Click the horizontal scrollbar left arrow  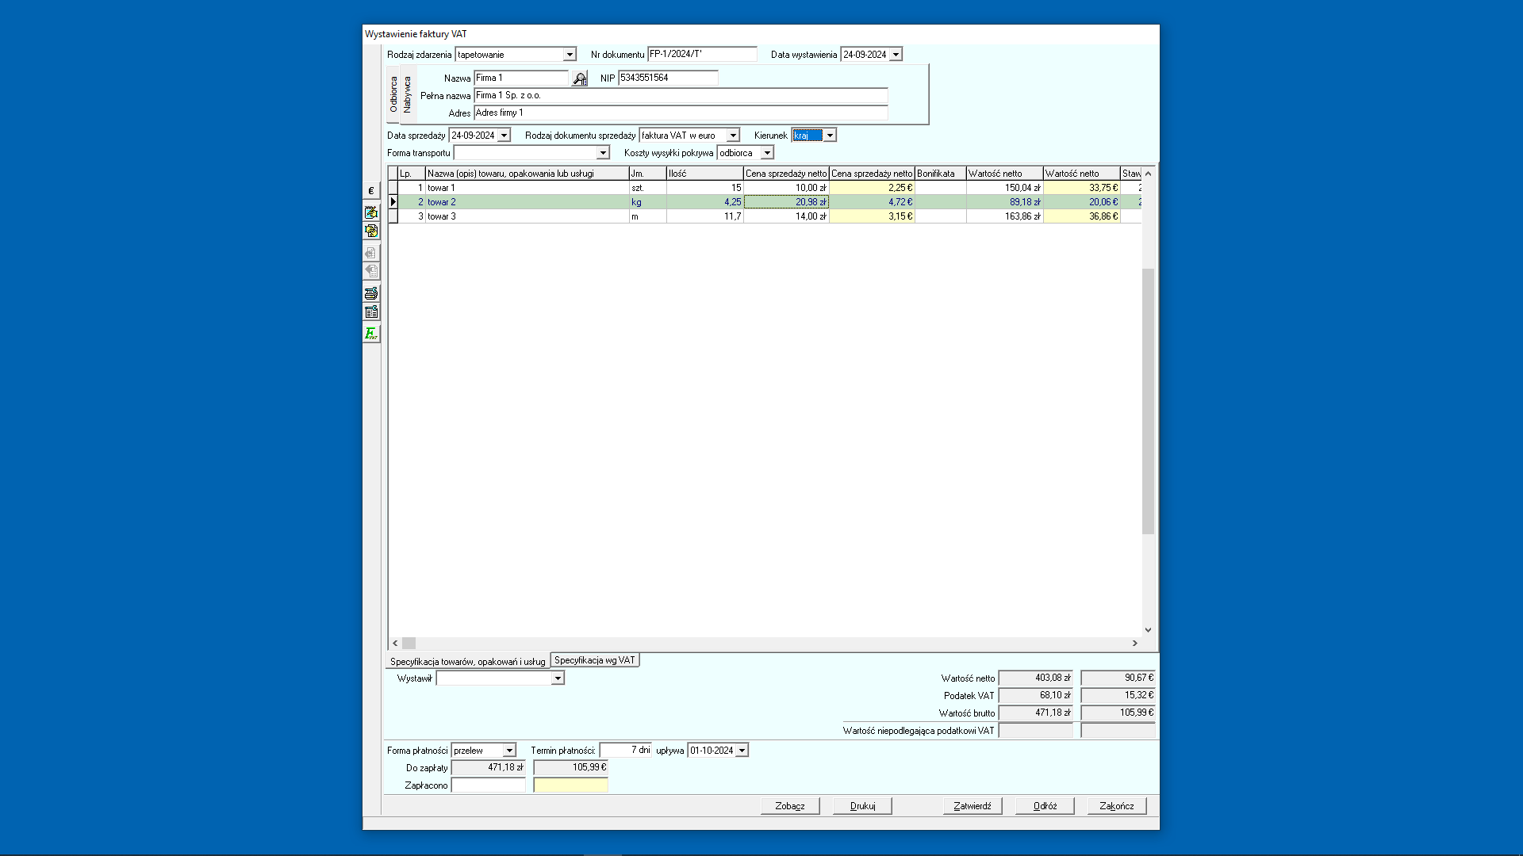click(x=395, y=644)
